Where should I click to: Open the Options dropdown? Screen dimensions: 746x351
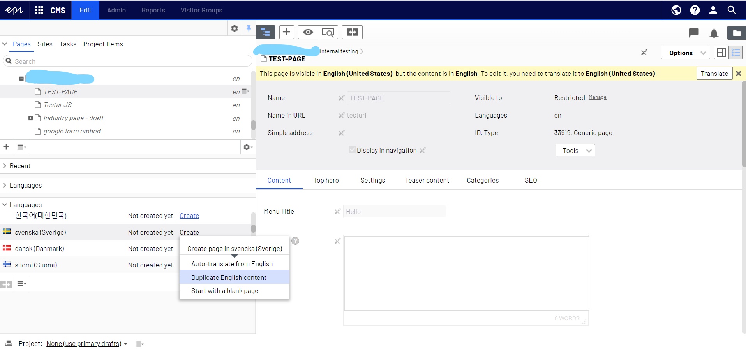[685, 53]
